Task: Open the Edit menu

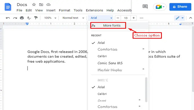Action: [29, 10]
